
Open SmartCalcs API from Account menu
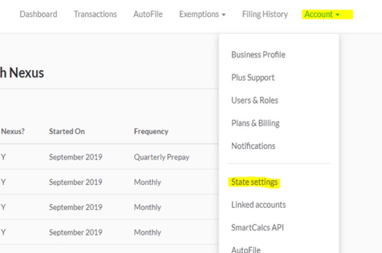[258, 228]
